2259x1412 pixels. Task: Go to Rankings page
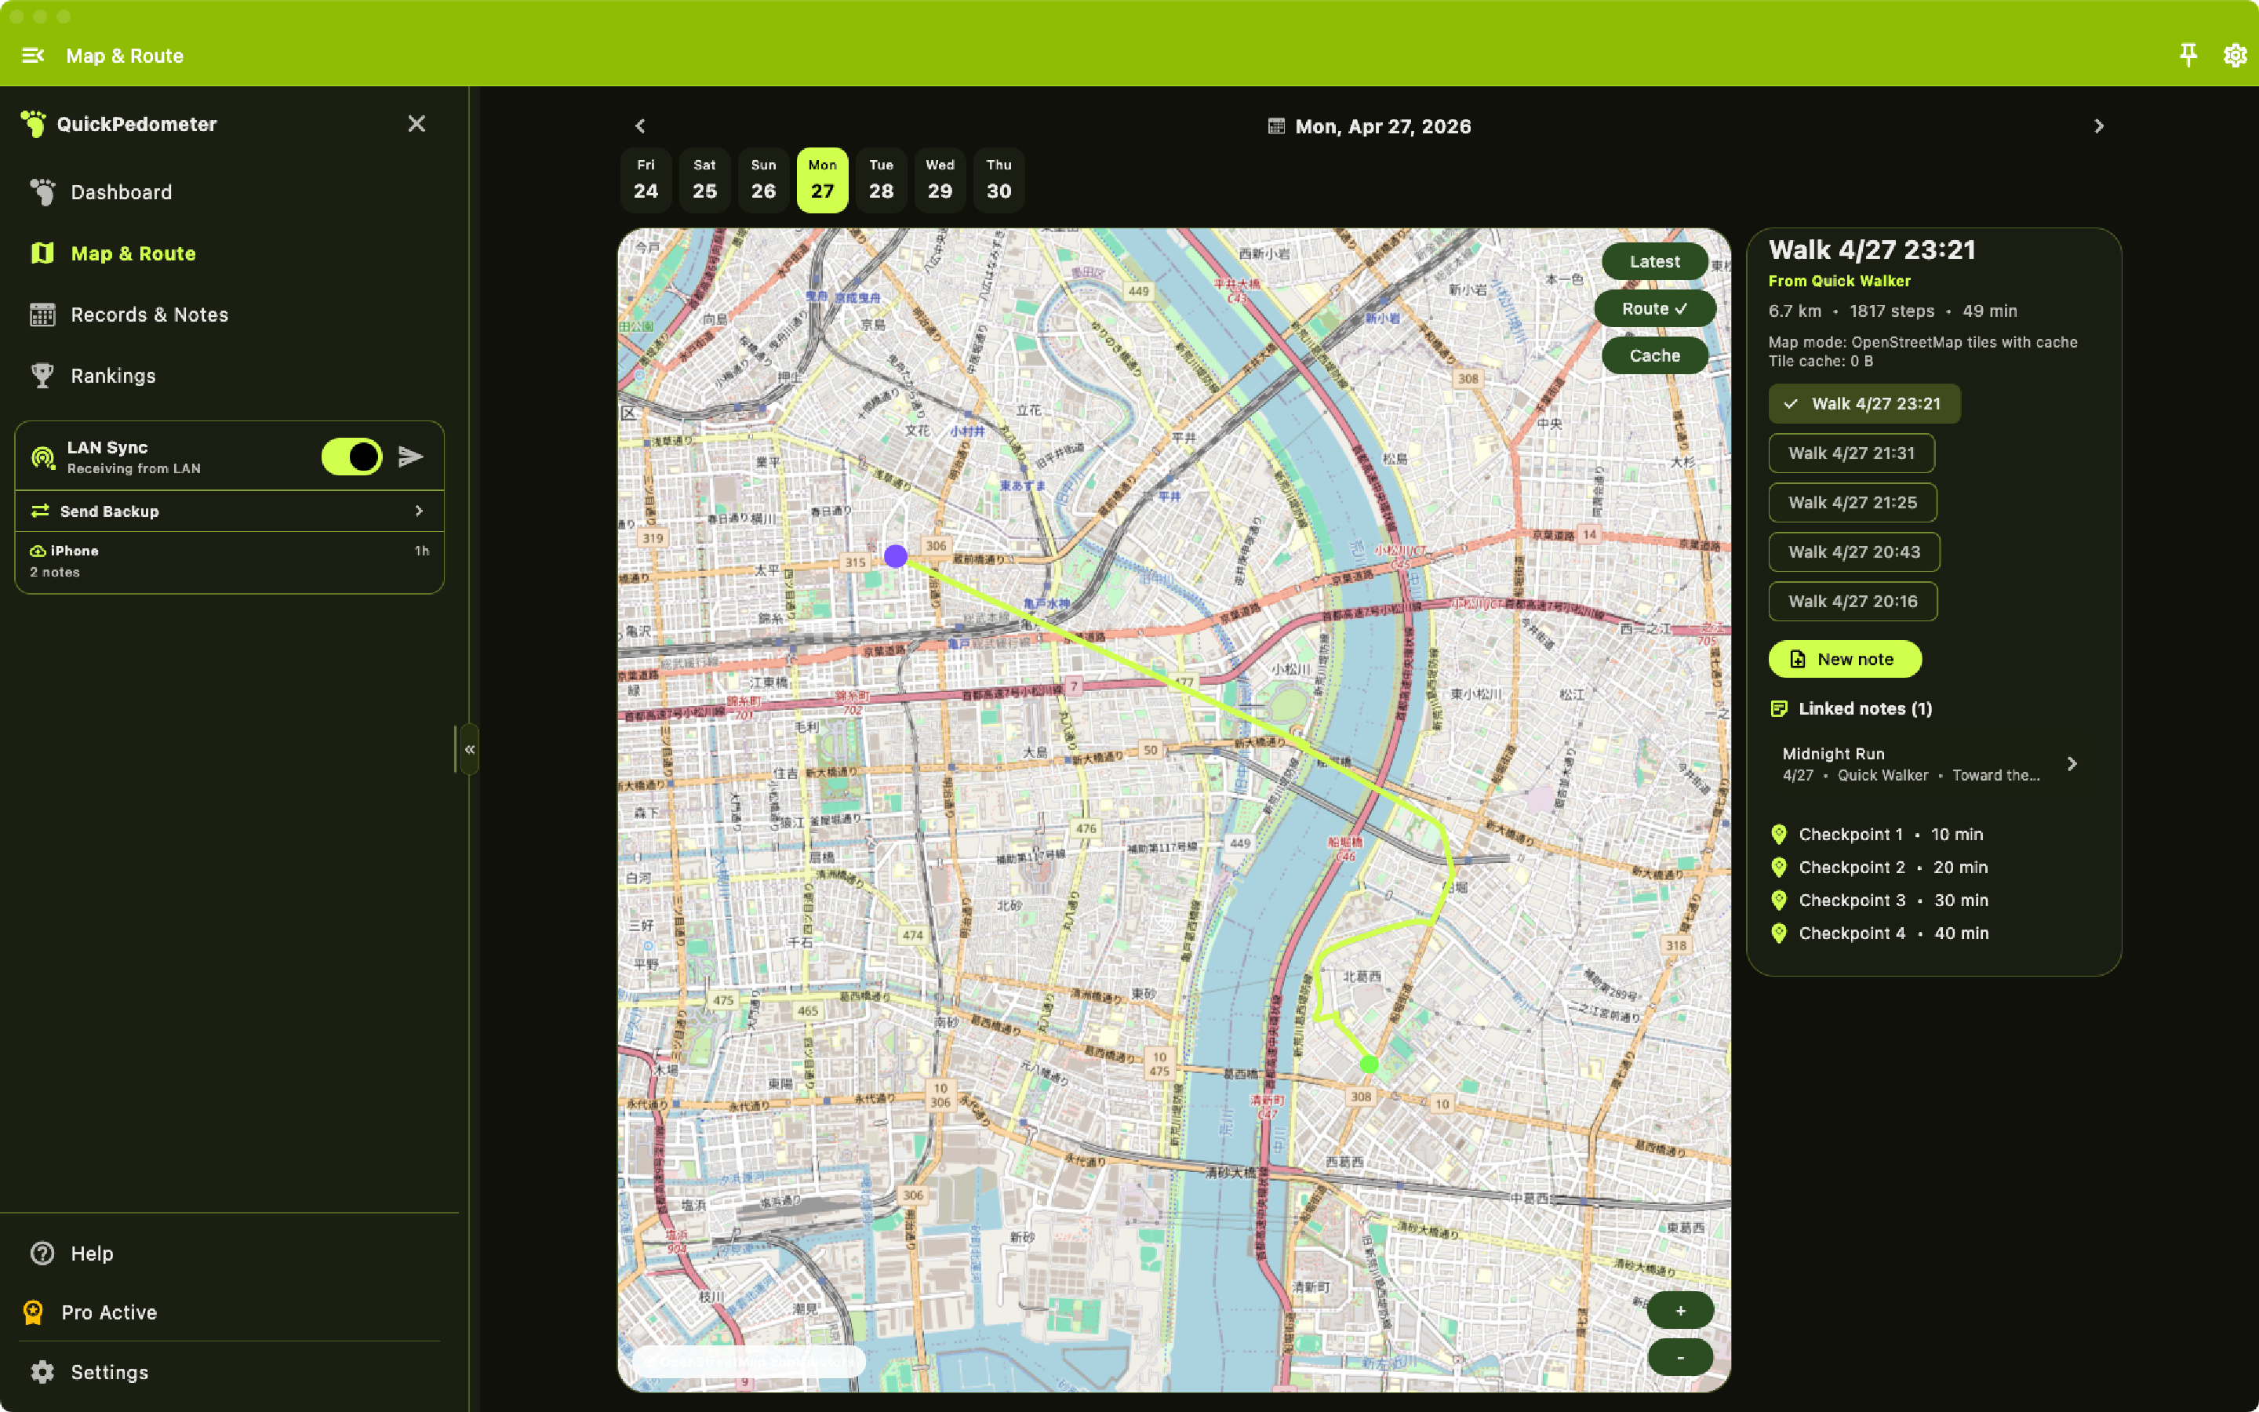[x=229, y=376]
